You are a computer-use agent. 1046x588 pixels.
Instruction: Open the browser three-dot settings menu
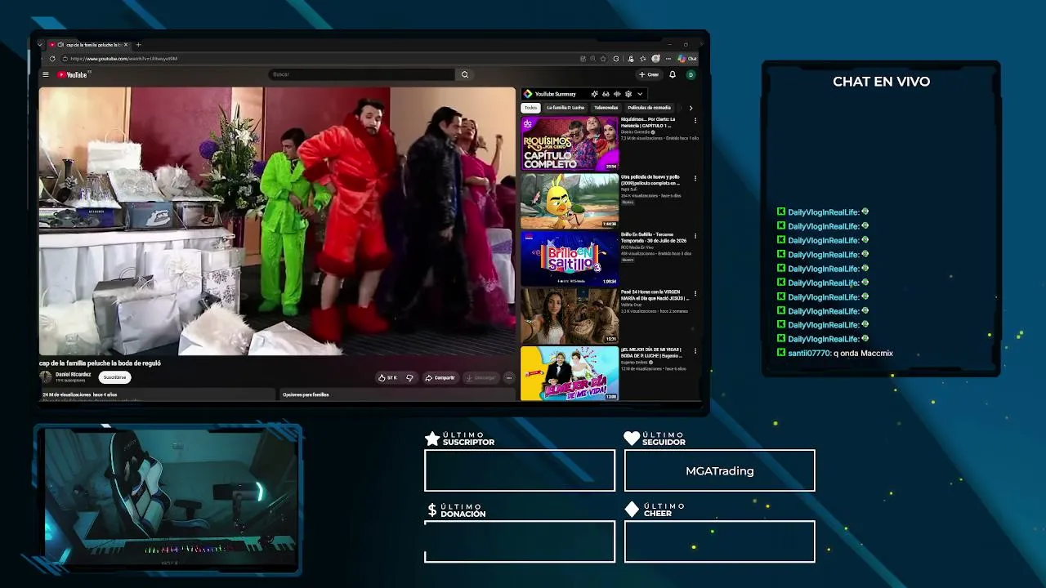(668, 59)
